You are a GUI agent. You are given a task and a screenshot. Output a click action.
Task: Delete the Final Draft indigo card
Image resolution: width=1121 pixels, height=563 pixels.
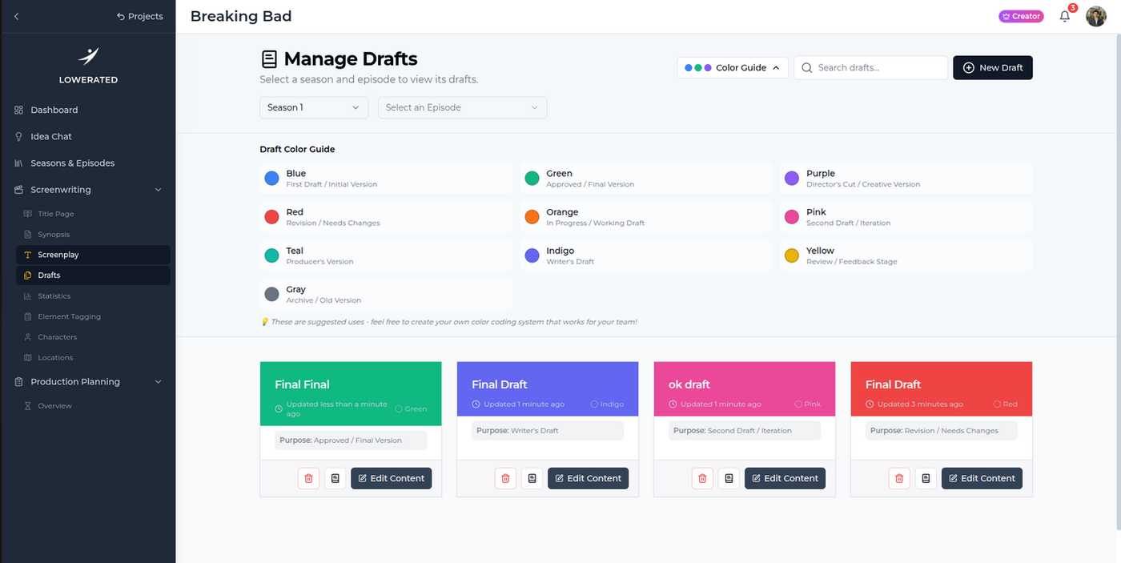point(505,478)
